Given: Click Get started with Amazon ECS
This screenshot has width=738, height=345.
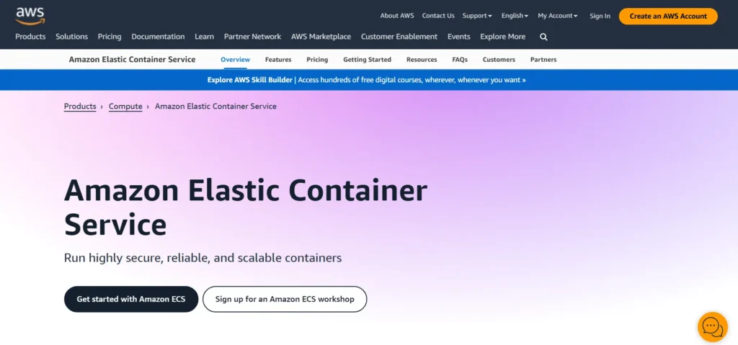Looking at the screenshot, I should 131,299.
